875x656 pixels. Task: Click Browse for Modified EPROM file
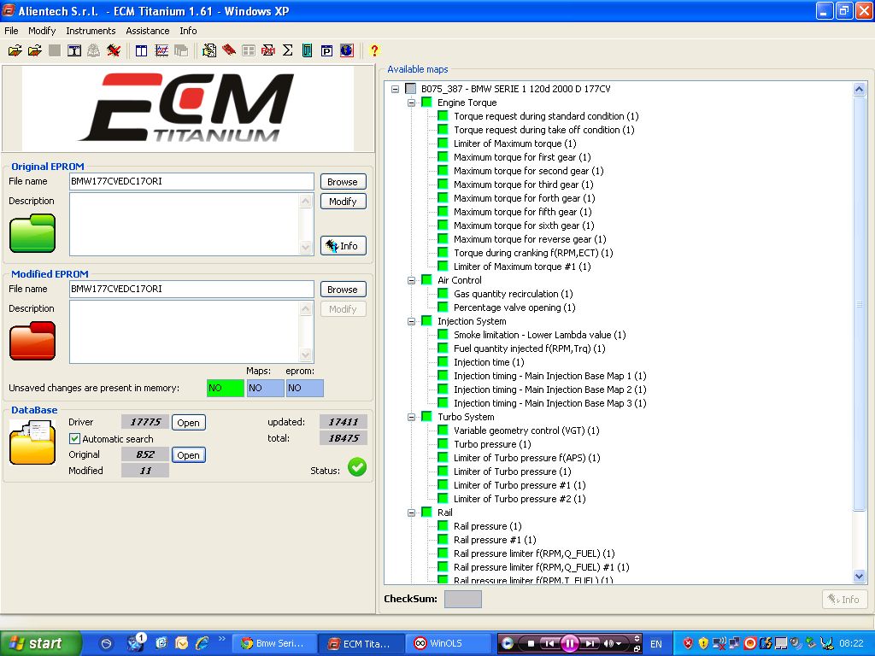[x=343, y=290]
